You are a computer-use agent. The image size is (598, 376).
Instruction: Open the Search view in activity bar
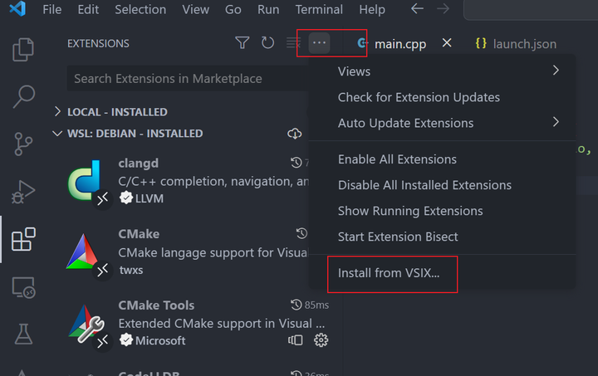[23, 96]
